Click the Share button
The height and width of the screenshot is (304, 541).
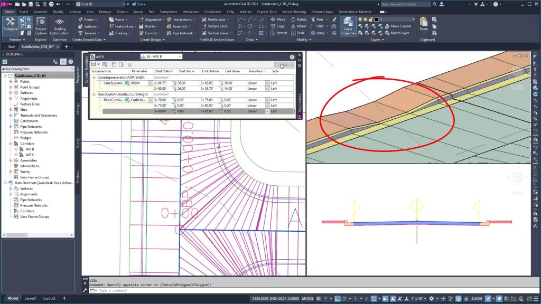pos(139,4)
